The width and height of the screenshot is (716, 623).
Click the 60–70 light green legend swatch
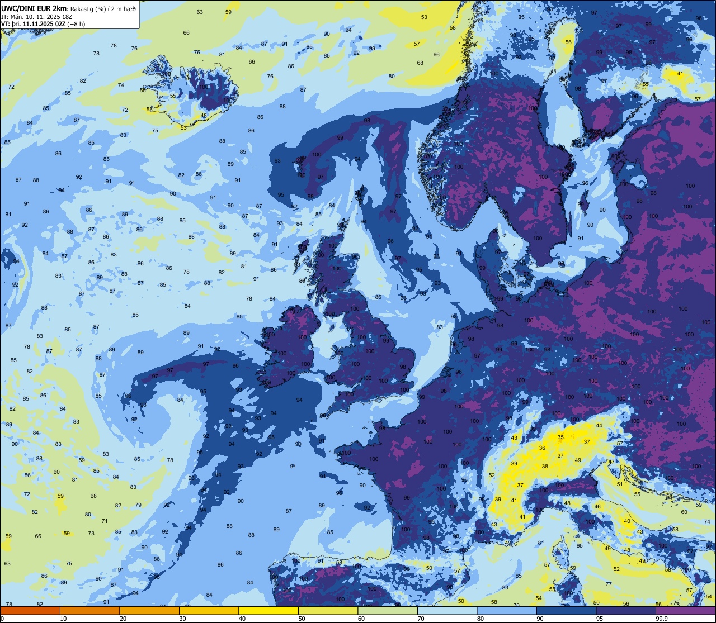388,610
